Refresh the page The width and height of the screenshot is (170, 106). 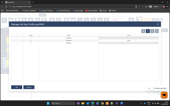6,6
